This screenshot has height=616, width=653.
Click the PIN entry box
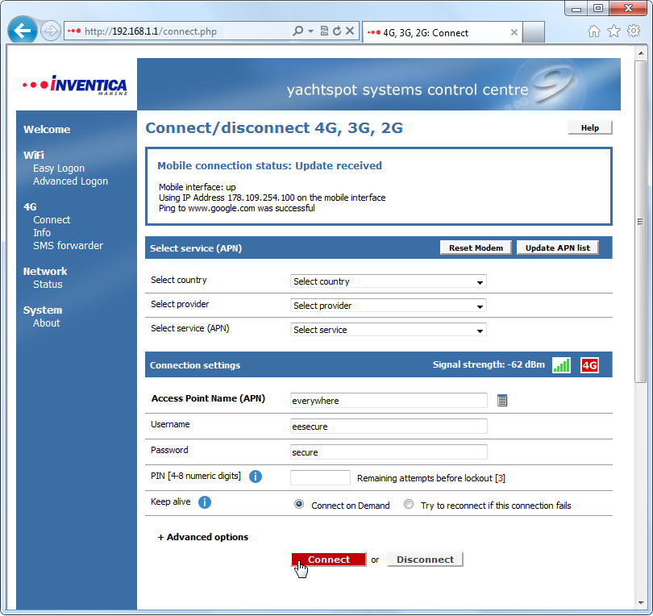click(320, 478)
